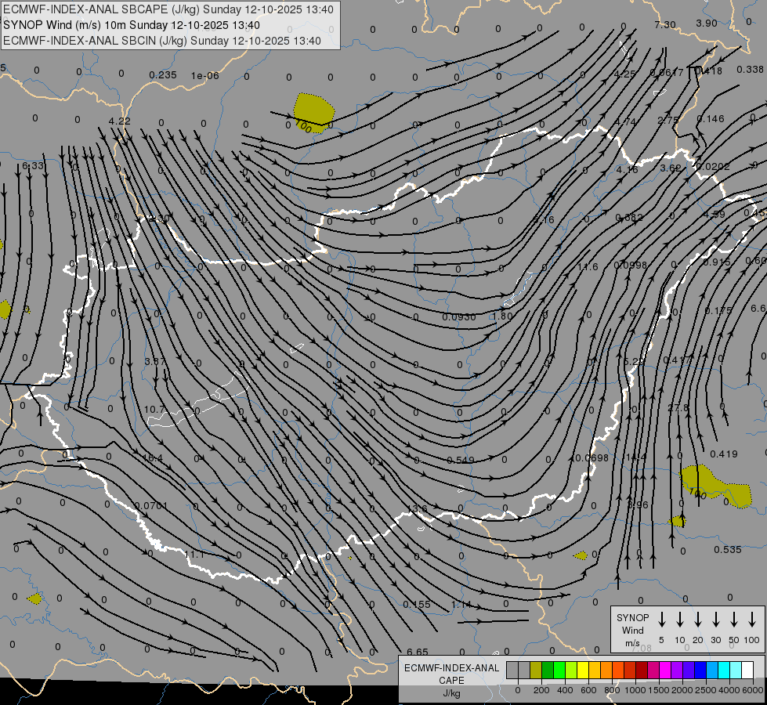
Task: Click the map value 3.90
Action: pos(707,23)
